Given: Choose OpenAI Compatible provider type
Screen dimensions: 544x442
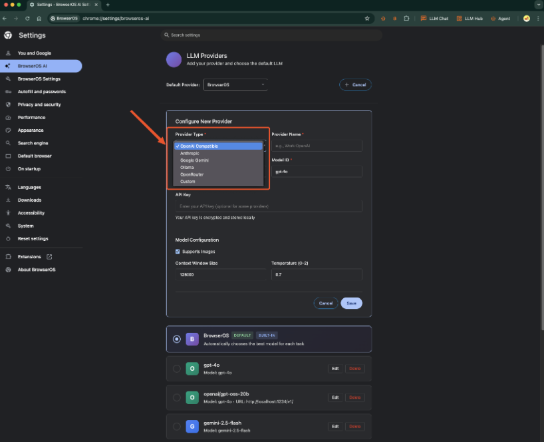Looking at the screenshot, I should click(218, 146).
